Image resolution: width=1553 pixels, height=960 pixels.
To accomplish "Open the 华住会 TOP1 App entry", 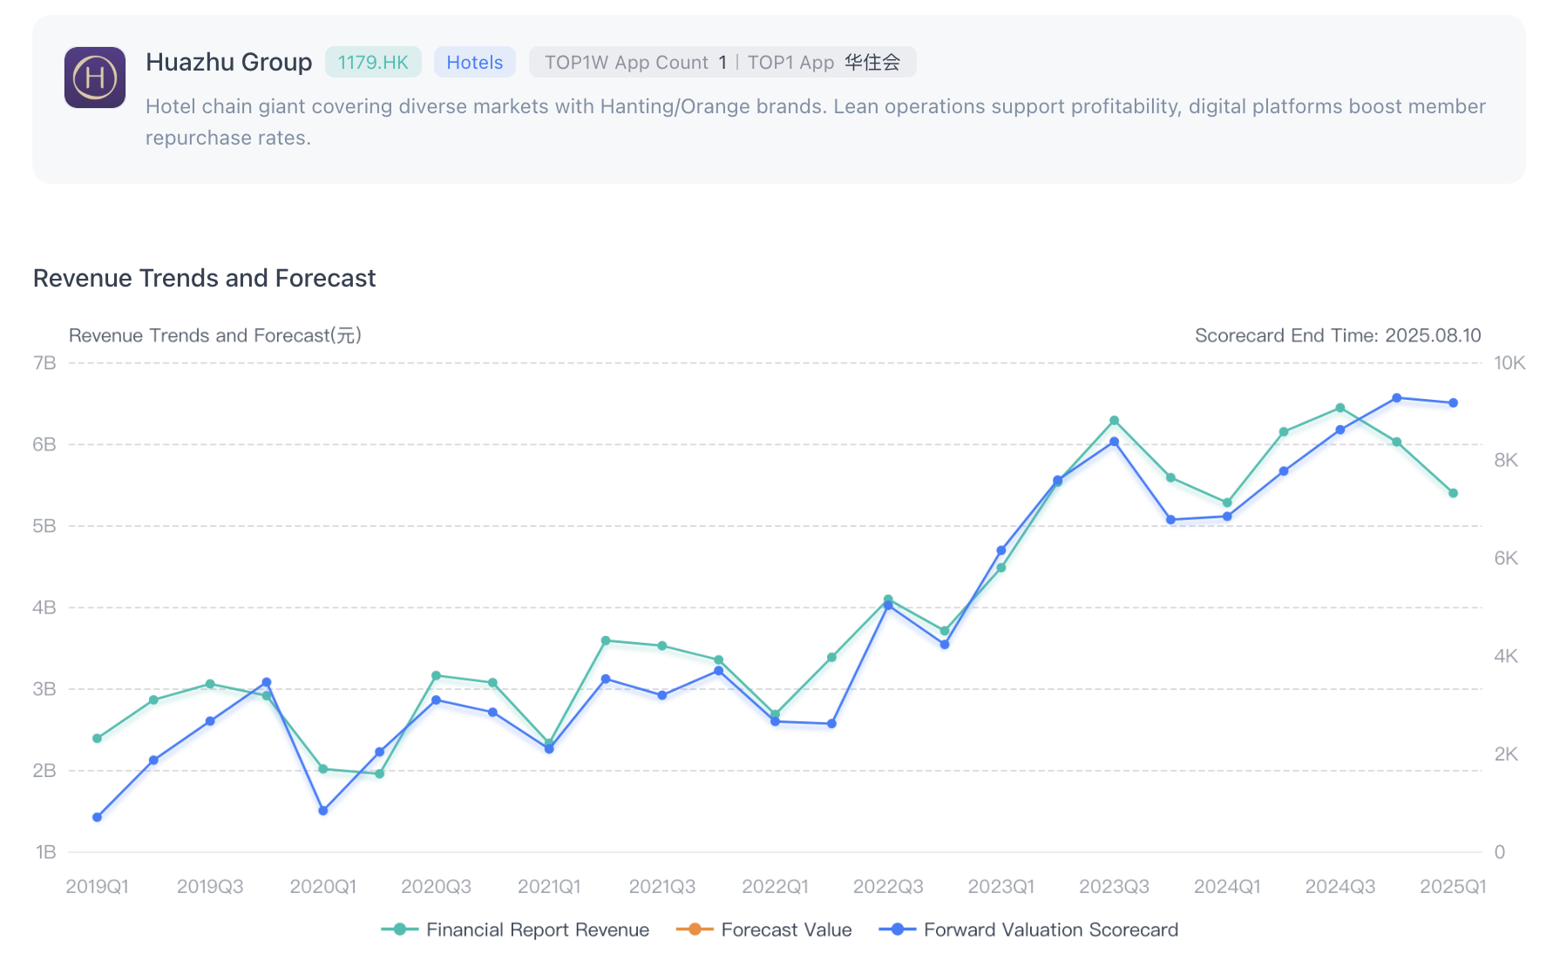I will click(x=871, y=62).
